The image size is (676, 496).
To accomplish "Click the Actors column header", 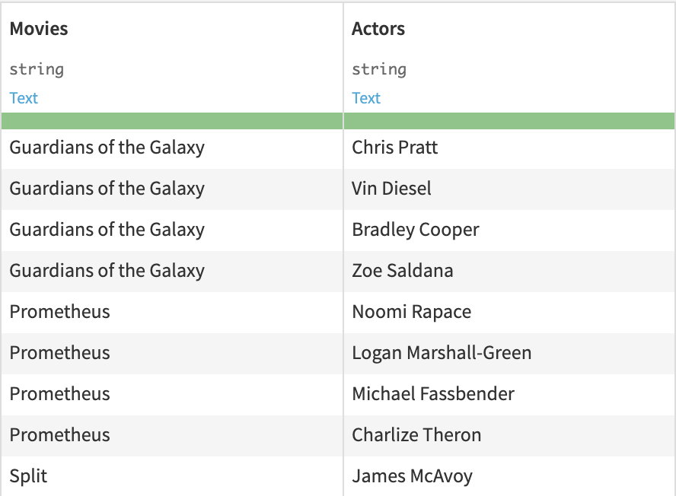I will [378, 29].
